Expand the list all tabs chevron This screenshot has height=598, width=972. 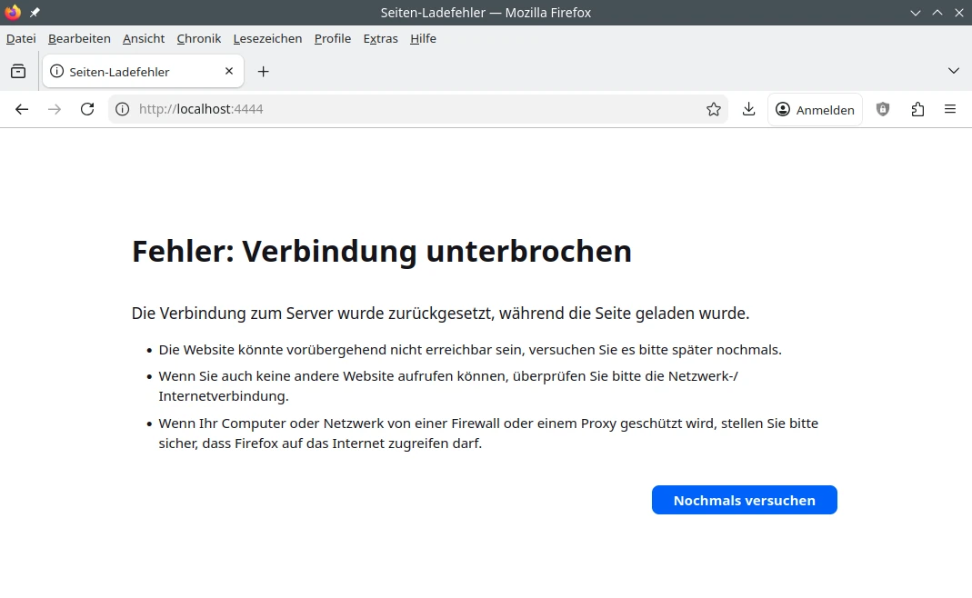[954, 71]
